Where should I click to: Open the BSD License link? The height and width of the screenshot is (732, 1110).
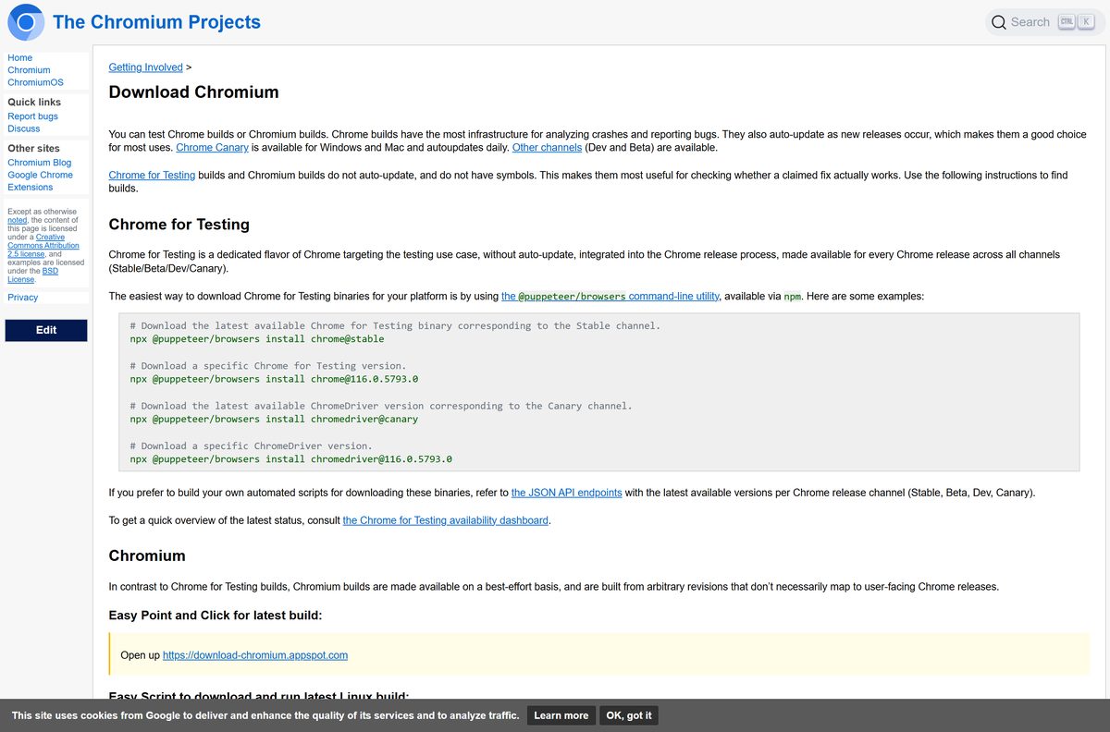33,274
